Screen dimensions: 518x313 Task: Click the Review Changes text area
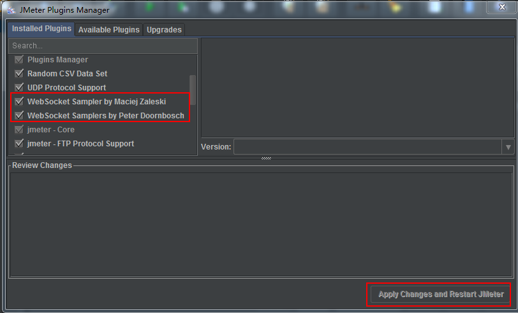261,225
